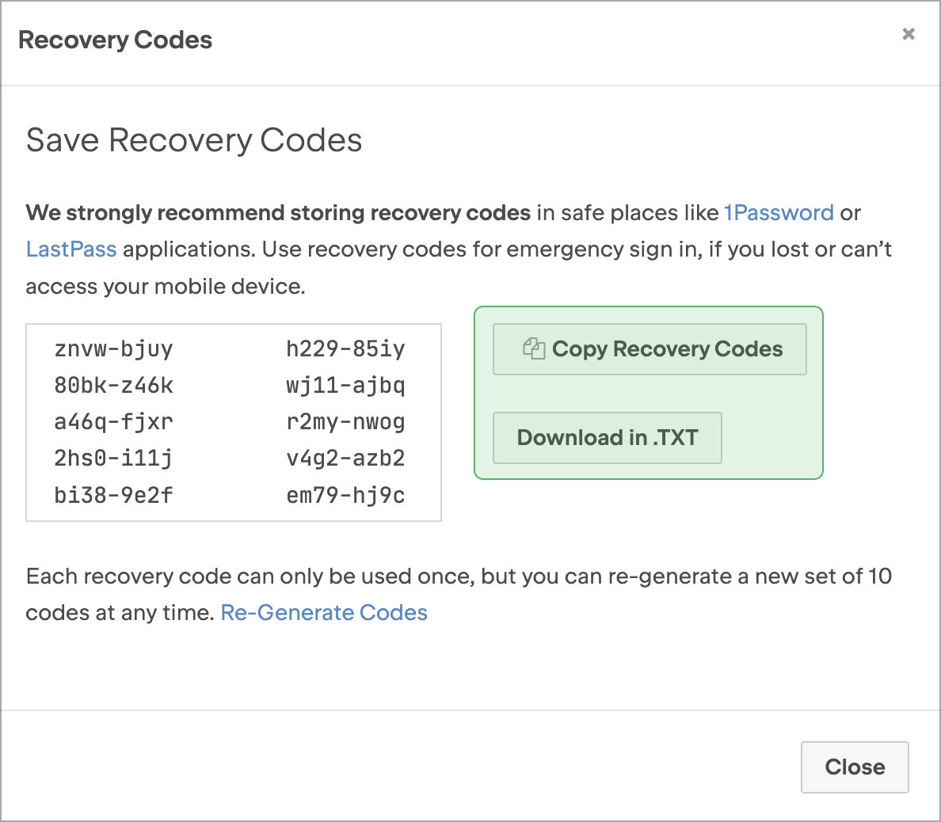Select recovery code v4g2-azb2
This screenshot has height=822, width=941.
click(x=345, y=459)
